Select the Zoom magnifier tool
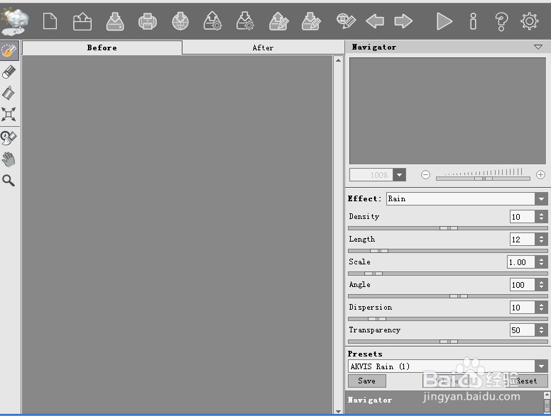This screenshot has height=416, width=551. 9,180
